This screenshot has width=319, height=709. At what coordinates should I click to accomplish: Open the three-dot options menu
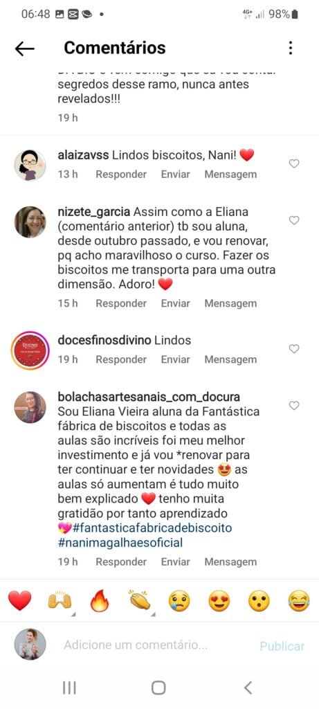coord(291,48)
